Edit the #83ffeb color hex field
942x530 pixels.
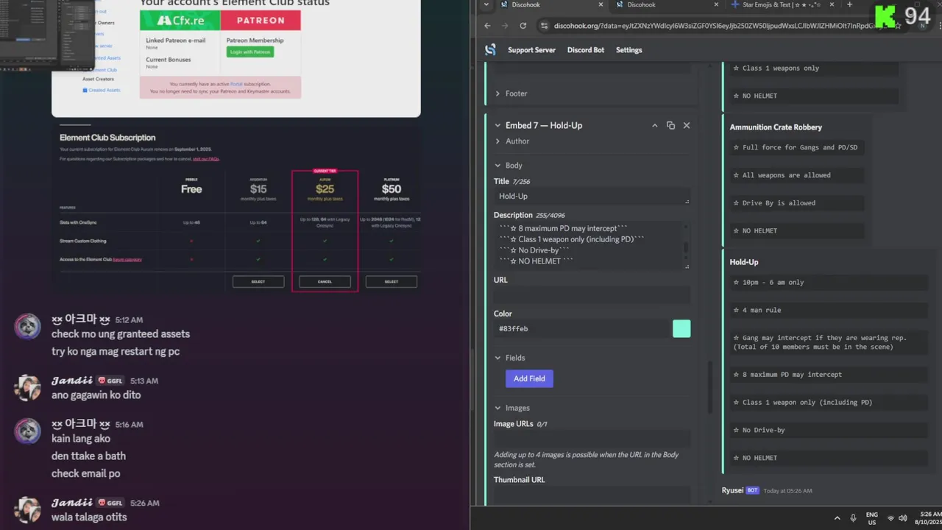click(581, 329)
